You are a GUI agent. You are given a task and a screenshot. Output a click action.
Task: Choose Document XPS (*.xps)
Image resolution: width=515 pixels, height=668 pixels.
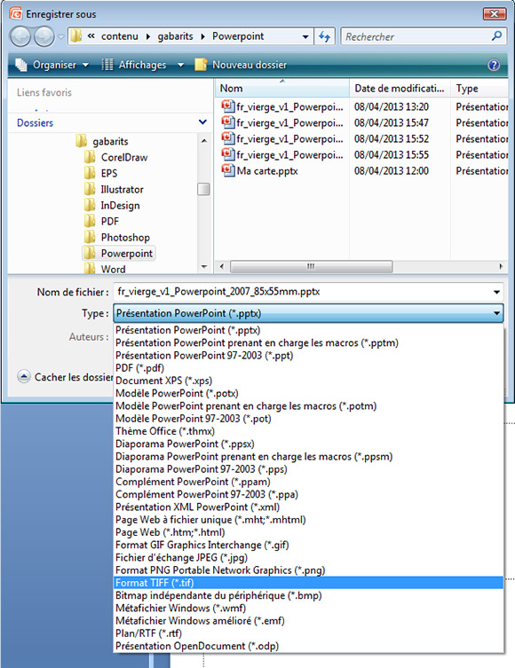pyautogui.click(x=308, y=381)
